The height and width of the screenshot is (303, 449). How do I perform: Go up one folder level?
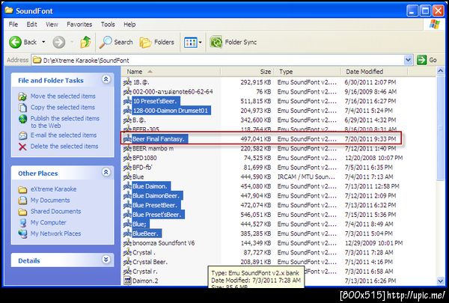tap(85, 42)
